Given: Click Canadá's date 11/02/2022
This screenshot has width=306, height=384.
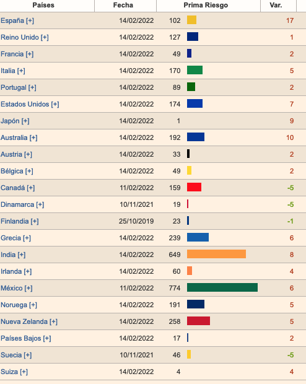Looking at the screenshot, I should (136, 188).
